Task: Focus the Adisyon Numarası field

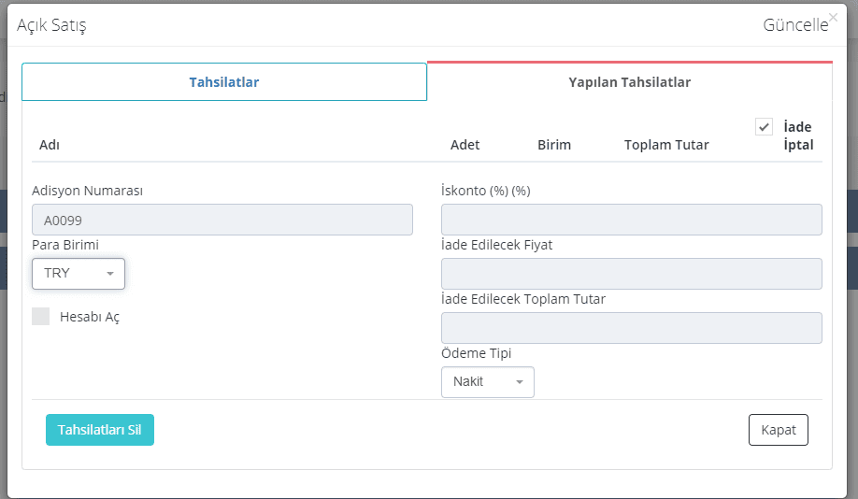Action: tap(222, 220)
